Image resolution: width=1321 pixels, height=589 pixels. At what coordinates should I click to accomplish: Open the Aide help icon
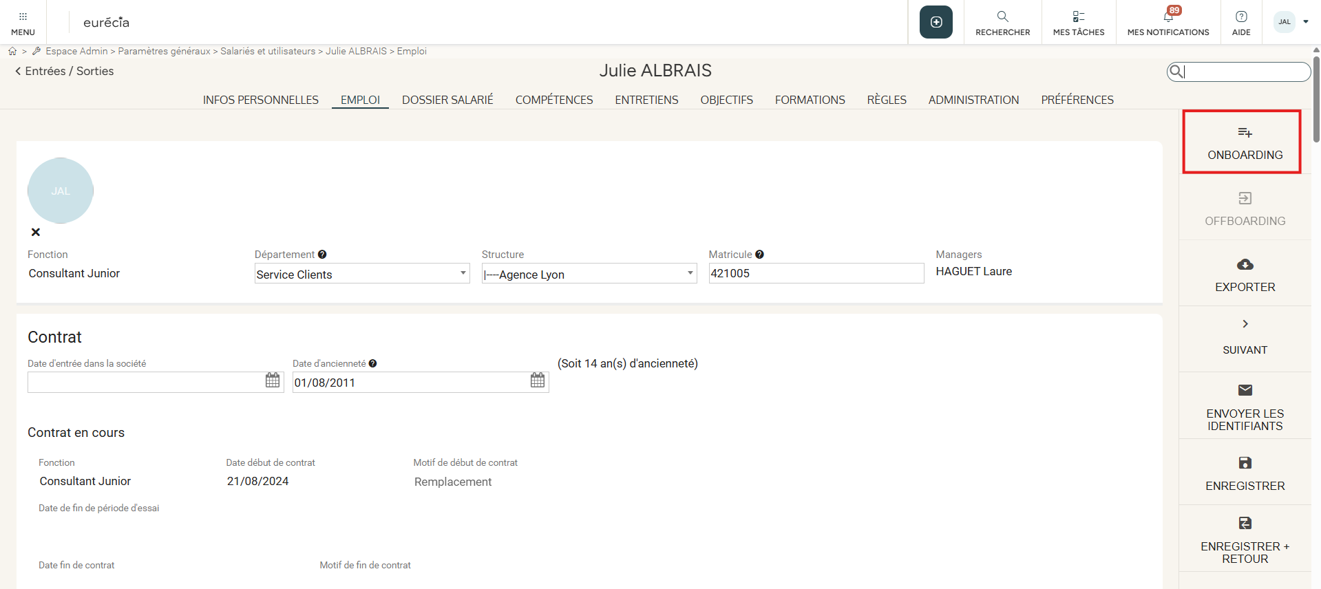1241,17
